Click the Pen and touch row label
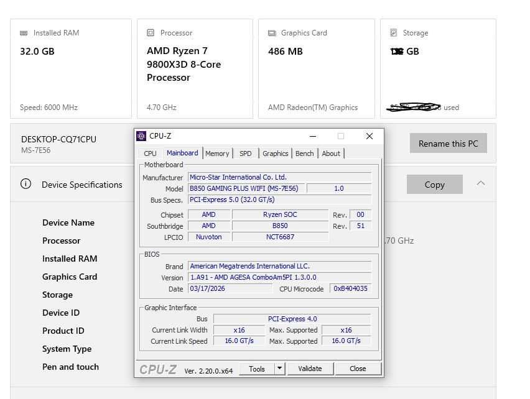 tap(70, 367)
